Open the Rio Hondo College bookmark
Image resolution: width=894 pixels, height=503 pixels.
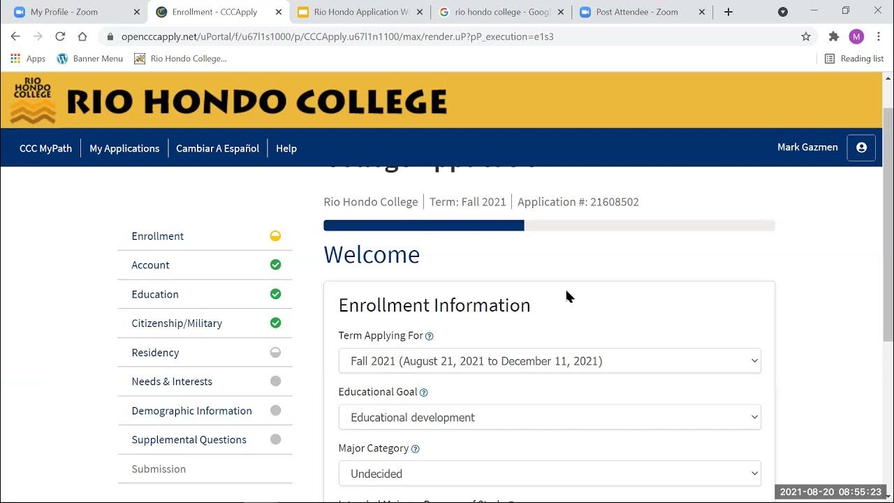pos(181,59)
